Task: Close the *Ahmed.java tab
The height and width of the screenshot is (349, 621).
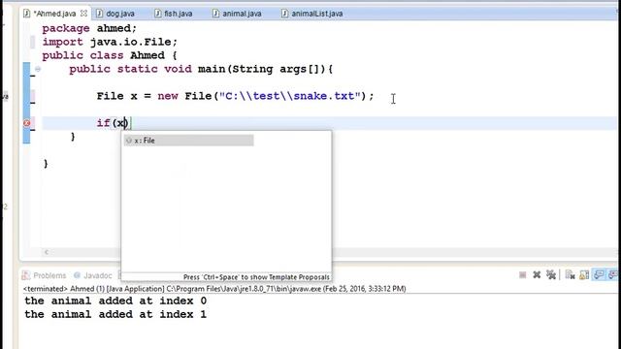Action: (x=83, y=13)
